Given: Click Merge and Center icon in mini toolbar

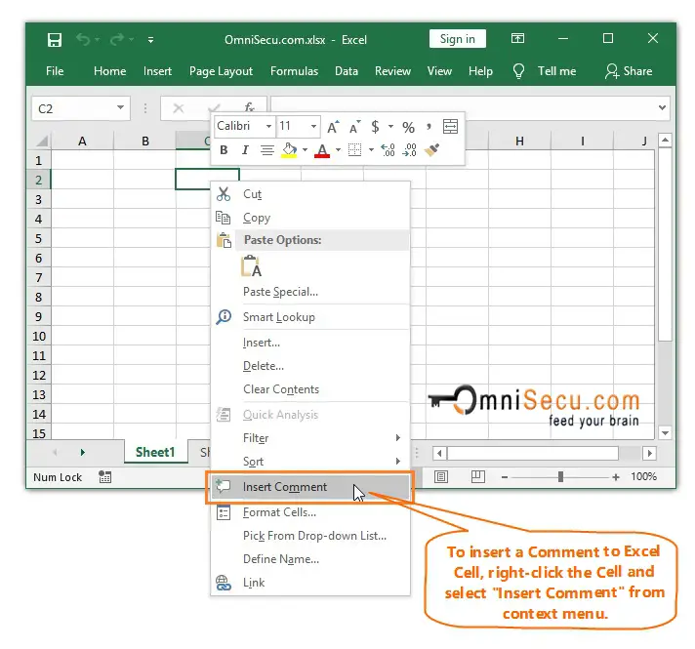Looking at the screenshot, I should (x=450, y=127).
